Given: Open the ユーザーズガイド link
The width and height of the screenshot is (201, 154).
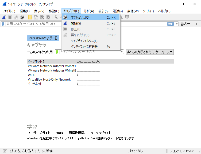Looking at the screenshot, I should click(x=39, y=133).
